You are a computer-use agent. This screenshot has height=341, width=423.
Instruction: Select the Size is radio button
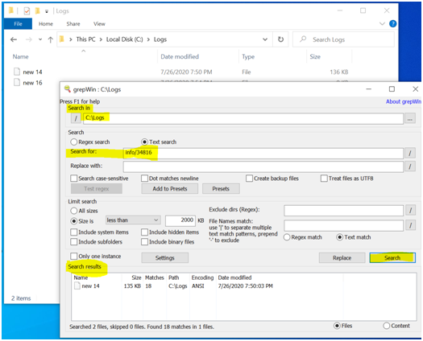click(x=73, y=221)
